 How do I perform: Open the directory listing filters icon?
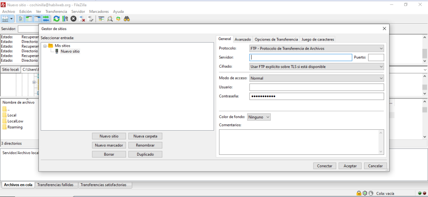click(x=101, y=19)
